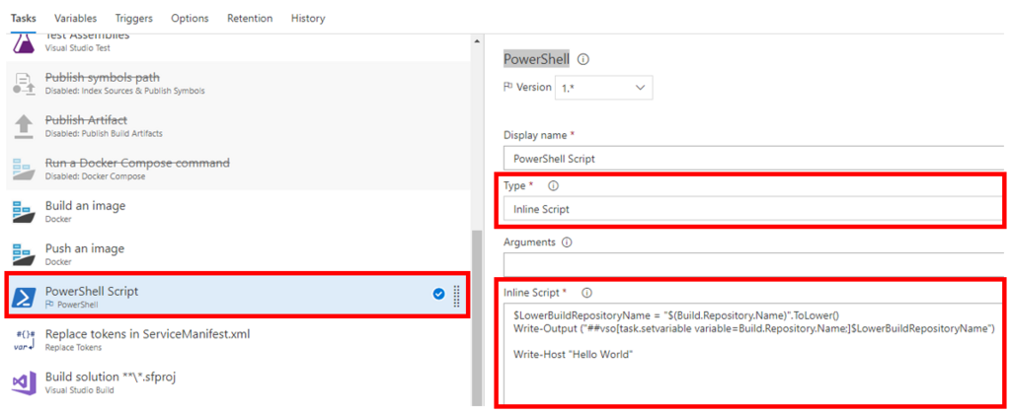1011x414 pixels.
Task: Select the Build solution **\*.sfproj task
Action: 239,382
